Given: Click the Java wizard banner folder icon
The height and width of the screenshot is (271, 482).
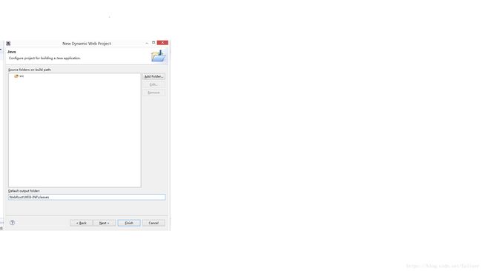Looking at the screenshot, I should (158, 56).
